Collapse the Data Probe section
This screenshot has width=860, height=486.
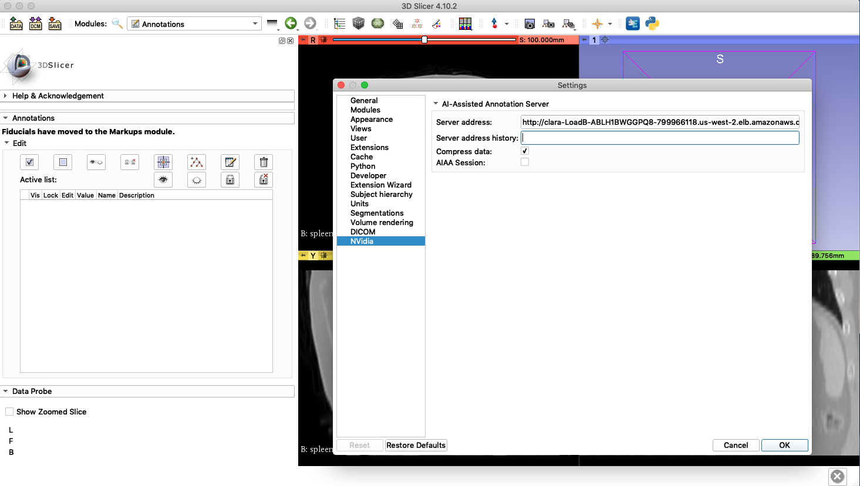click(x=147, y=391)
